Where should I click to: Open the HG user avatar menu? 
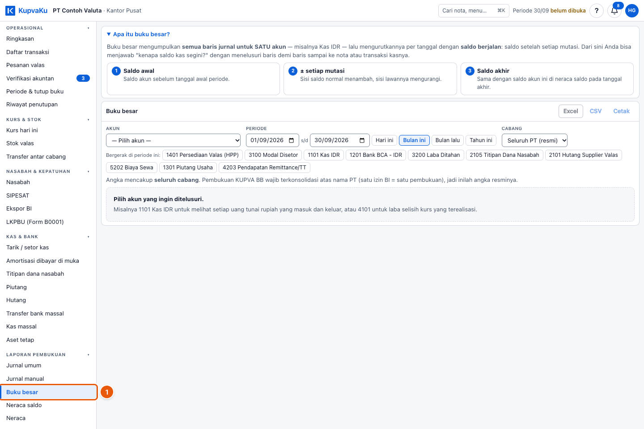[x=632, y=11]
